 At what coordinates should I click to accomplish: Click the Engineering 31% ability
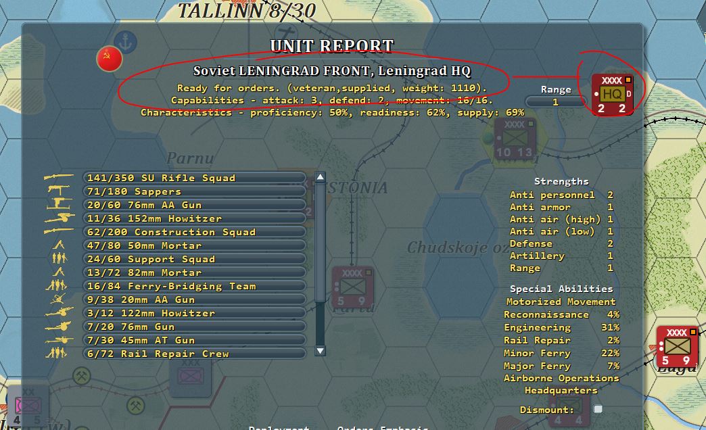point(561,327)
